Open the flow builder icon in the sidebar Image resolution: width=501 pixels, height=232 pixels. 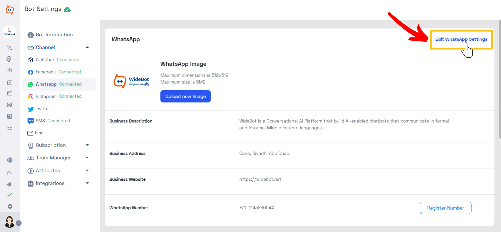[x=10, y=47]
